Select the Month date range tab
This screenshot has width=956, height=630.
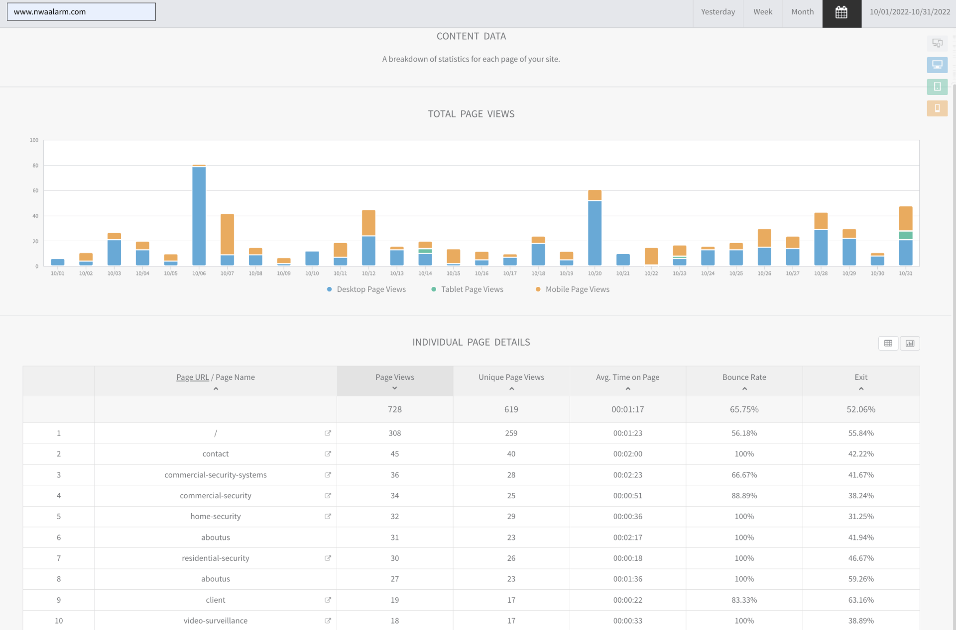(x=802, y=12)
